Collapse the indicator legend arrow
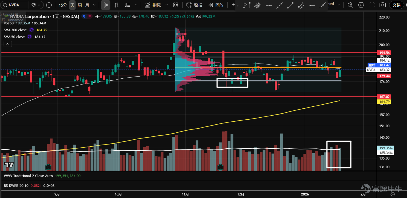The image size is (407, 198). point(8,44)
